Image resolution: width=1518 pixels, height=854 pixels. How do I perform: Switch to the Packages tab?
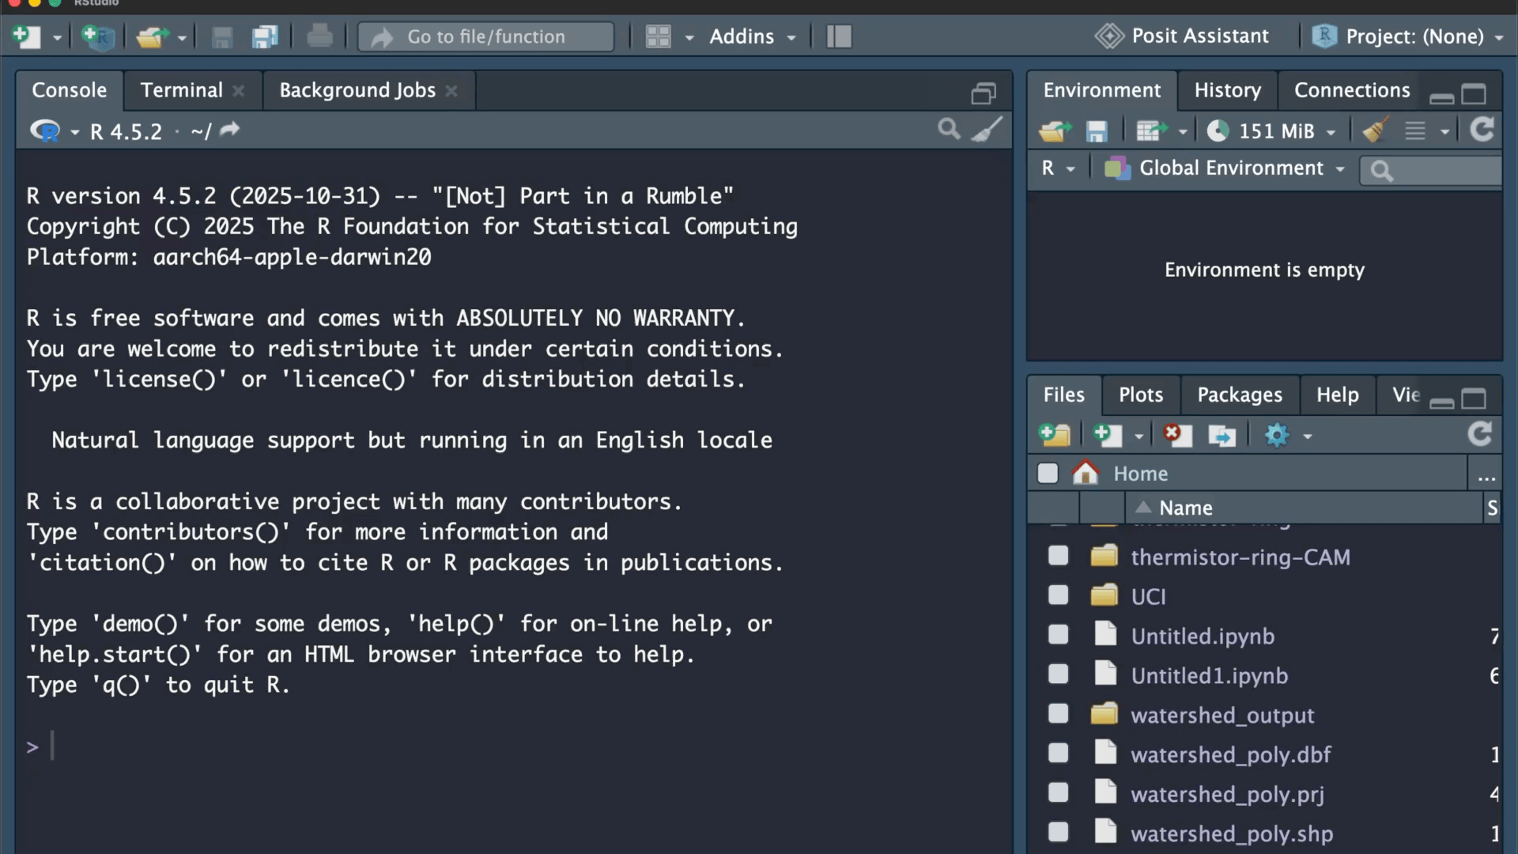pos(1239,395)
